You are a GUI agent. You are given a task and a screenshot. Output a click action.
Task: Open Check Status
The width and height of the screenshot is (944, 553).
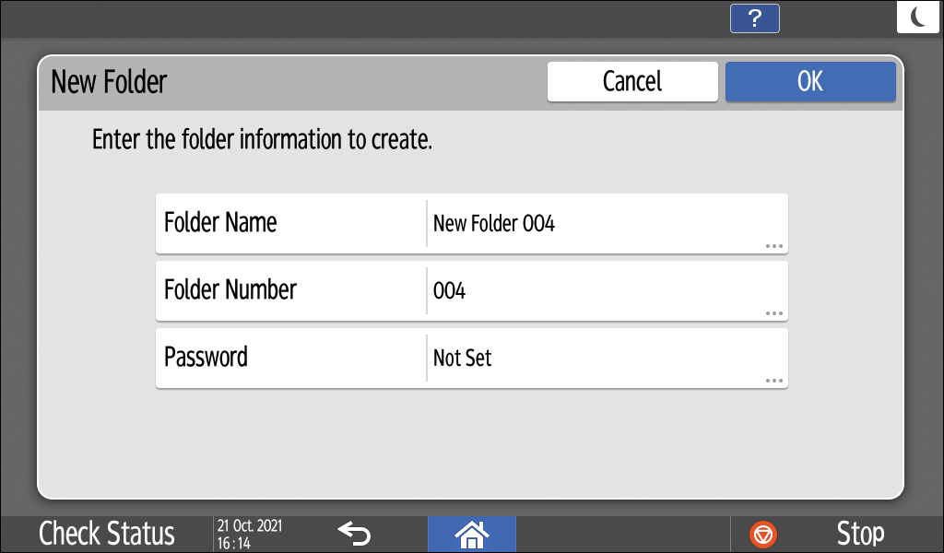pos(107,533)
